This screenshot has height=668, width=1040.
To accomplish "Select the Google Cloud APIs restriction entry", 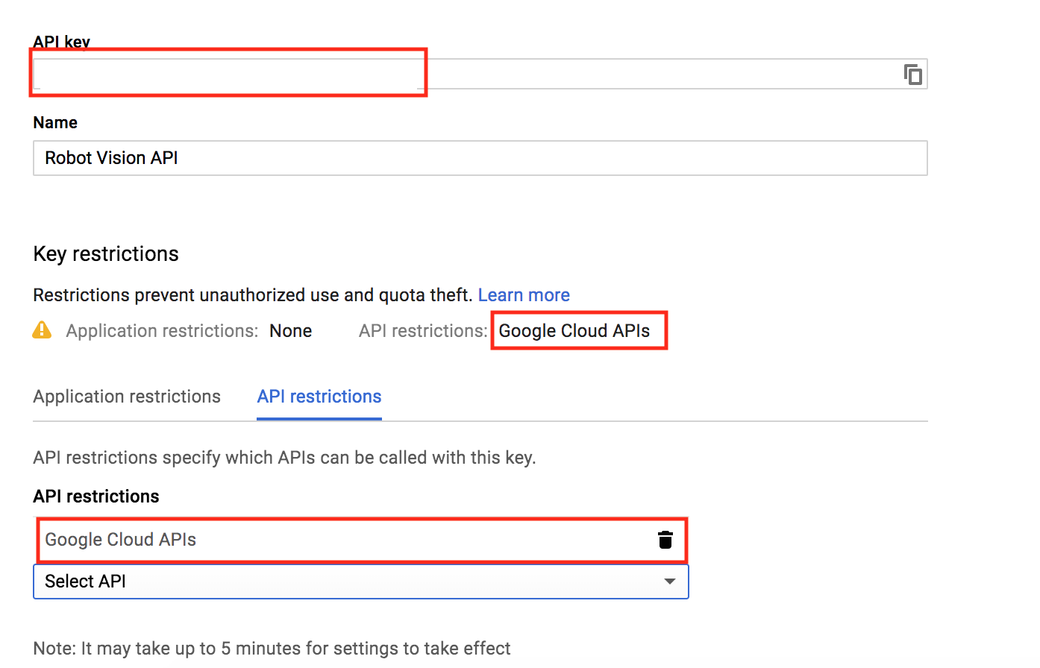I will click(298, 540).
